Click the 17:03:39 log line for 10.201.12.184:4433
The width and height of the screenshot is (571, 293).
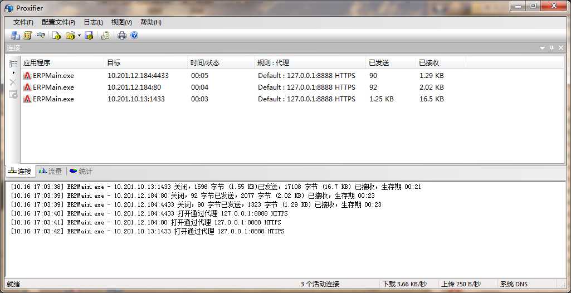point(196,204)
